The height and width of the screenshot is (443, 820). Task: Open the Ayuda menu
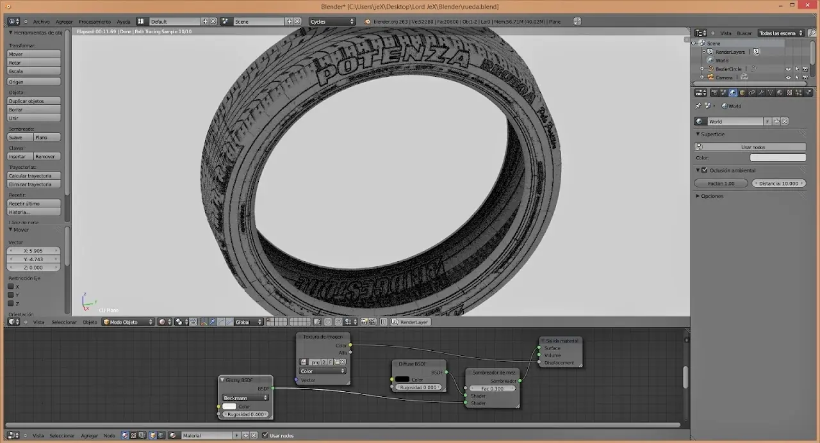click(123, 22)
